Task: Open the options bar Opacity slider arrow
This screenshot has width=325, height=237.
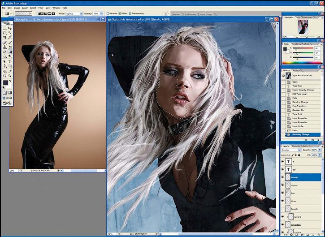Action: [x=101, y=14]
